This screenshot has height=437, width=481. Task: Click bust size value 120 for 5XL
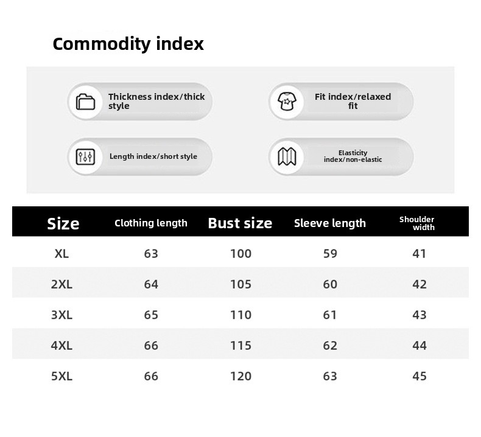pos(240,376)
